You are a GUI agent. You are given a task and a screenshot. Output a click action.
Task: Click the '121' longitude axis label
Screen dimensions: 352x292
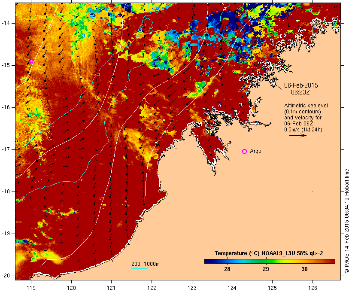(x=111, y=288)
